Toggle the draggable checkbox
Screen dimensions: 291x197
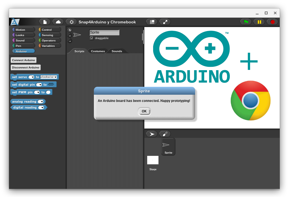(92, 38)
